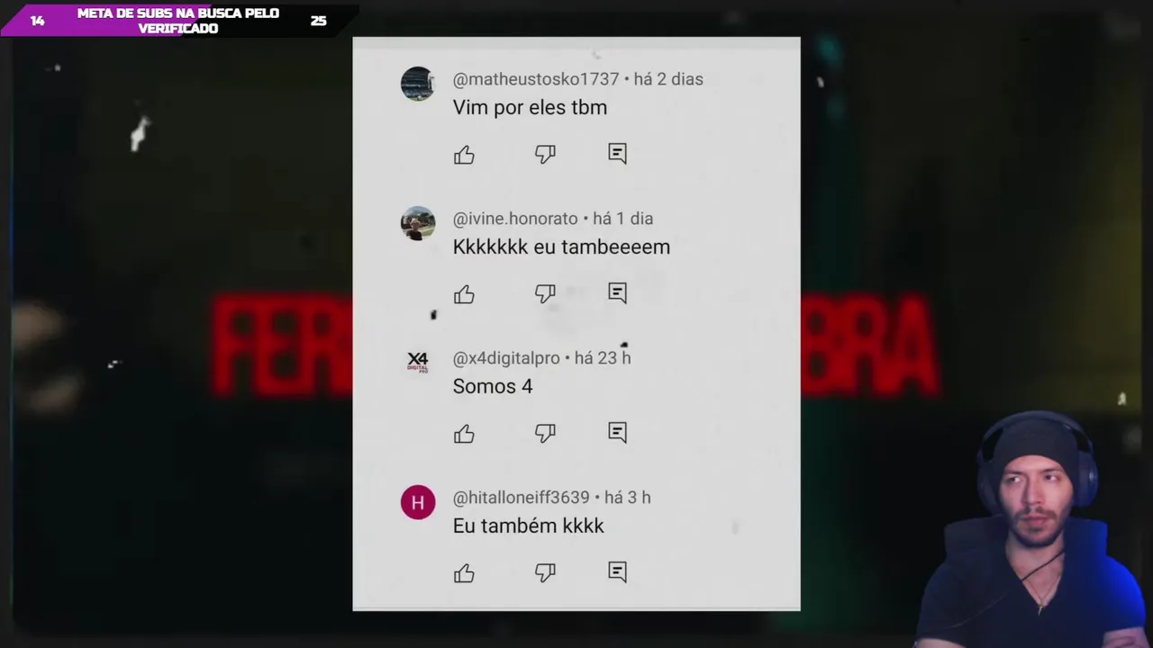Viewport: 1153px width, 648px height.
Task: Like the comment by @matheustosko1737
Action: point(464,155)
